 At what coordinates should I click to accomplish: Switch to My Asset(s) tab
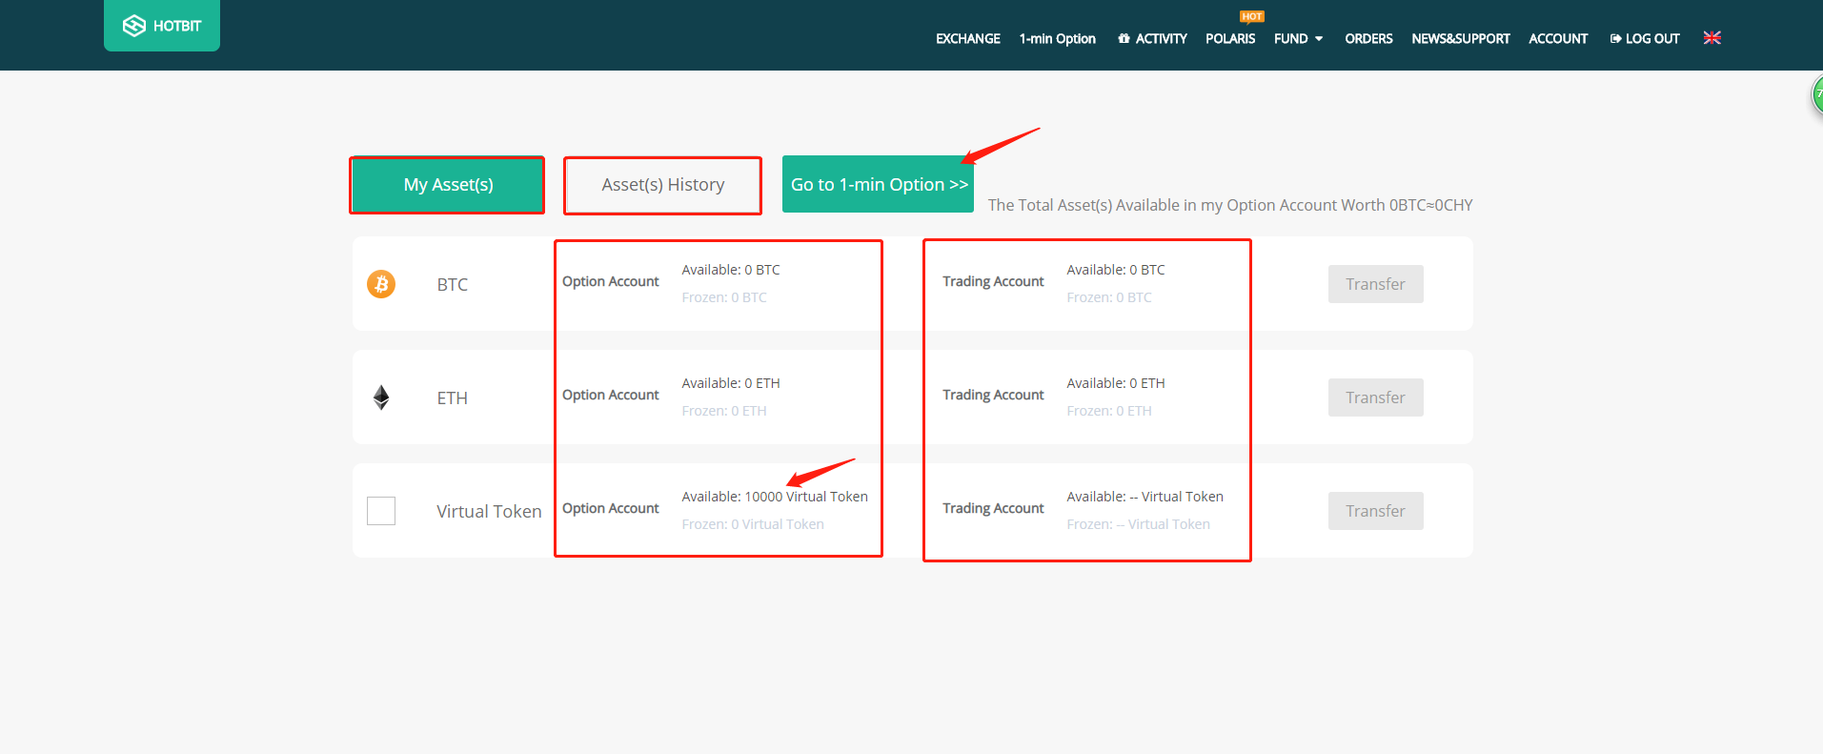[x=448, y=185]
